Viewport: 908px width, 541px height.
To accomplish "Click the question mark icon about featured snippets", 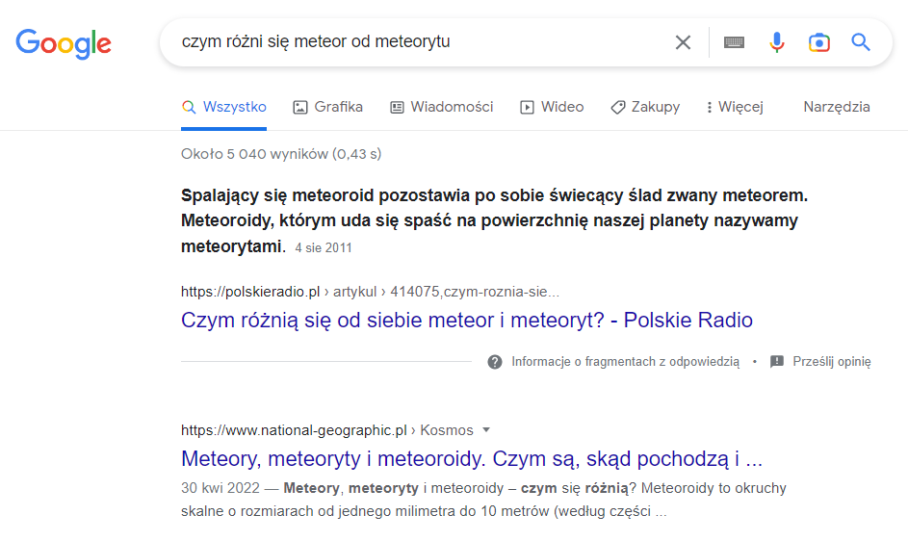I will (x=495, y=362).
